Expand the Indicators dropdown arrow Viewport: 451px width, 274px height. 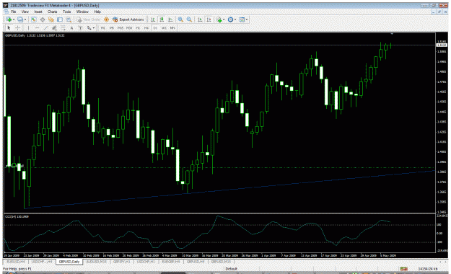[x=224, y=19]
